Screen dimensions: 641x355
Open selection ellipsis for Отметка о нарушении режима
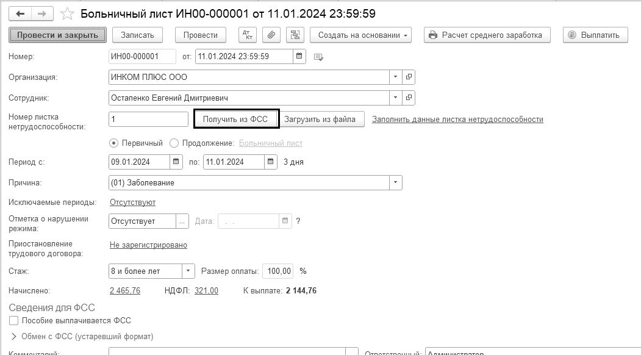point(182,221)
